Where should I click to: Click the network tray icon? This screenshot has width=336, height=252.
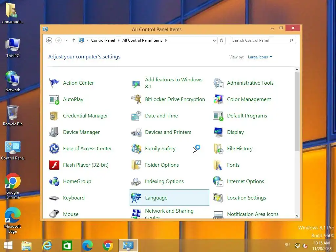[x=297, y=245]
